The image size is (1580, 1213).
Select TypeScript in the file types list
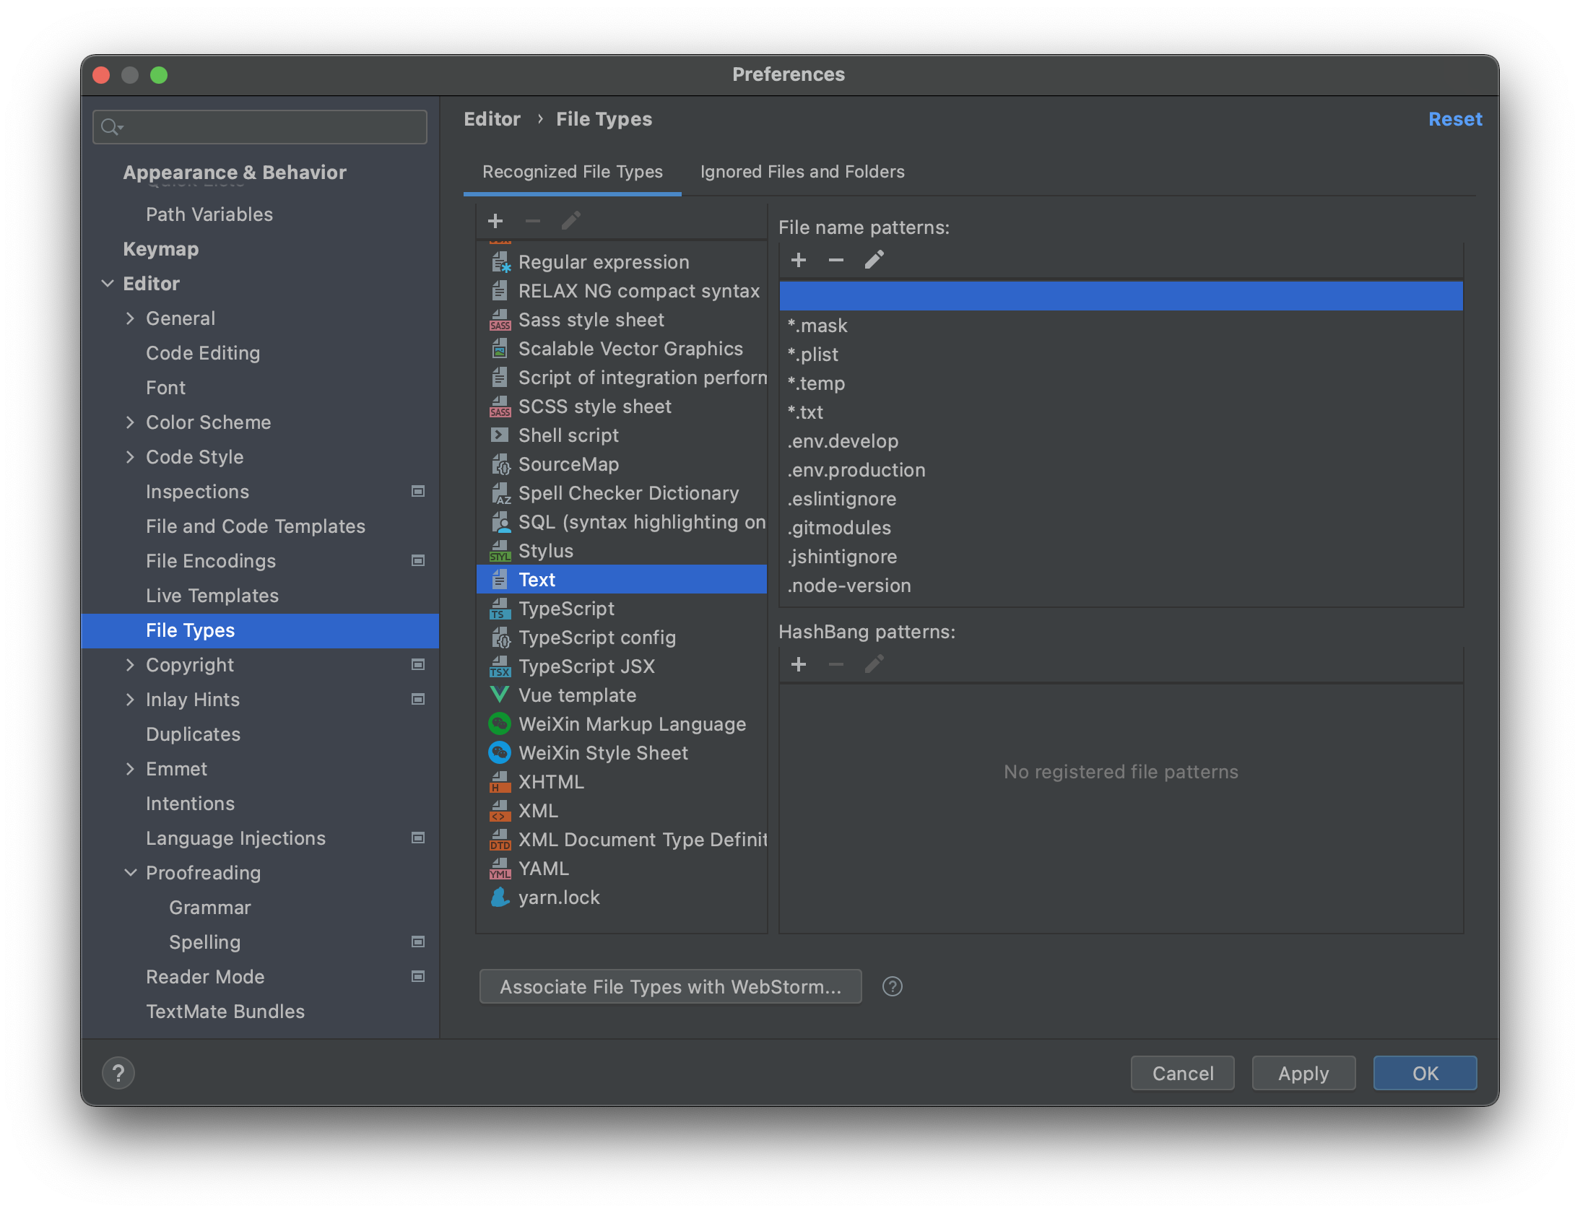click(566, 608)
